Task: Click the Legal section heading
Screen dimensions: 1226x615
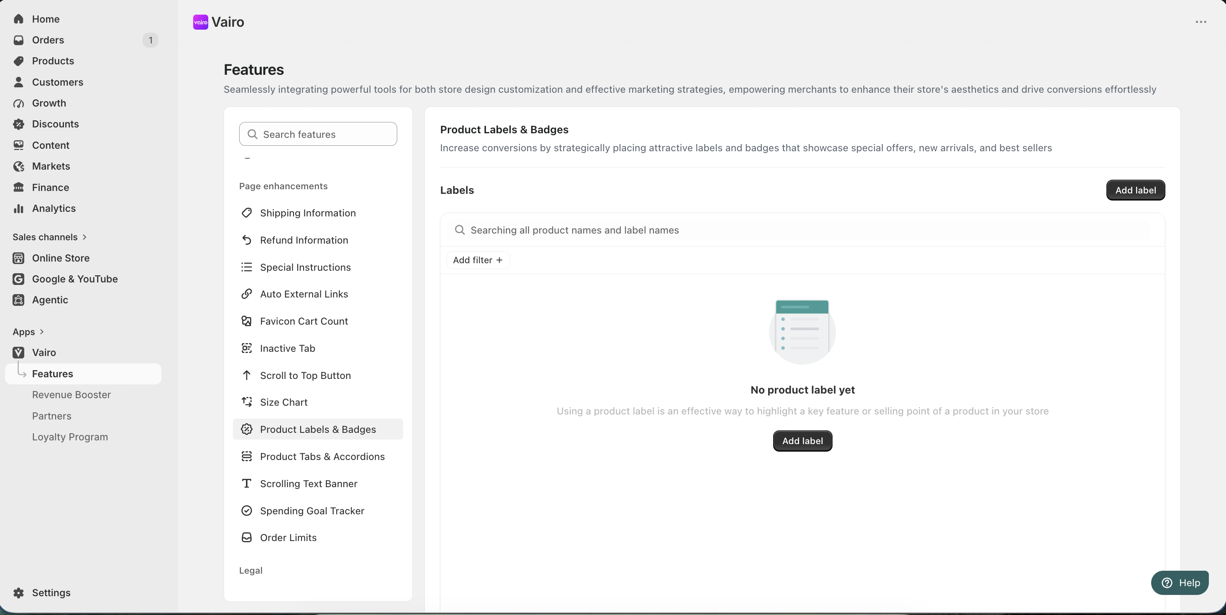Action: pyautogui.click(x=250, y=570)
